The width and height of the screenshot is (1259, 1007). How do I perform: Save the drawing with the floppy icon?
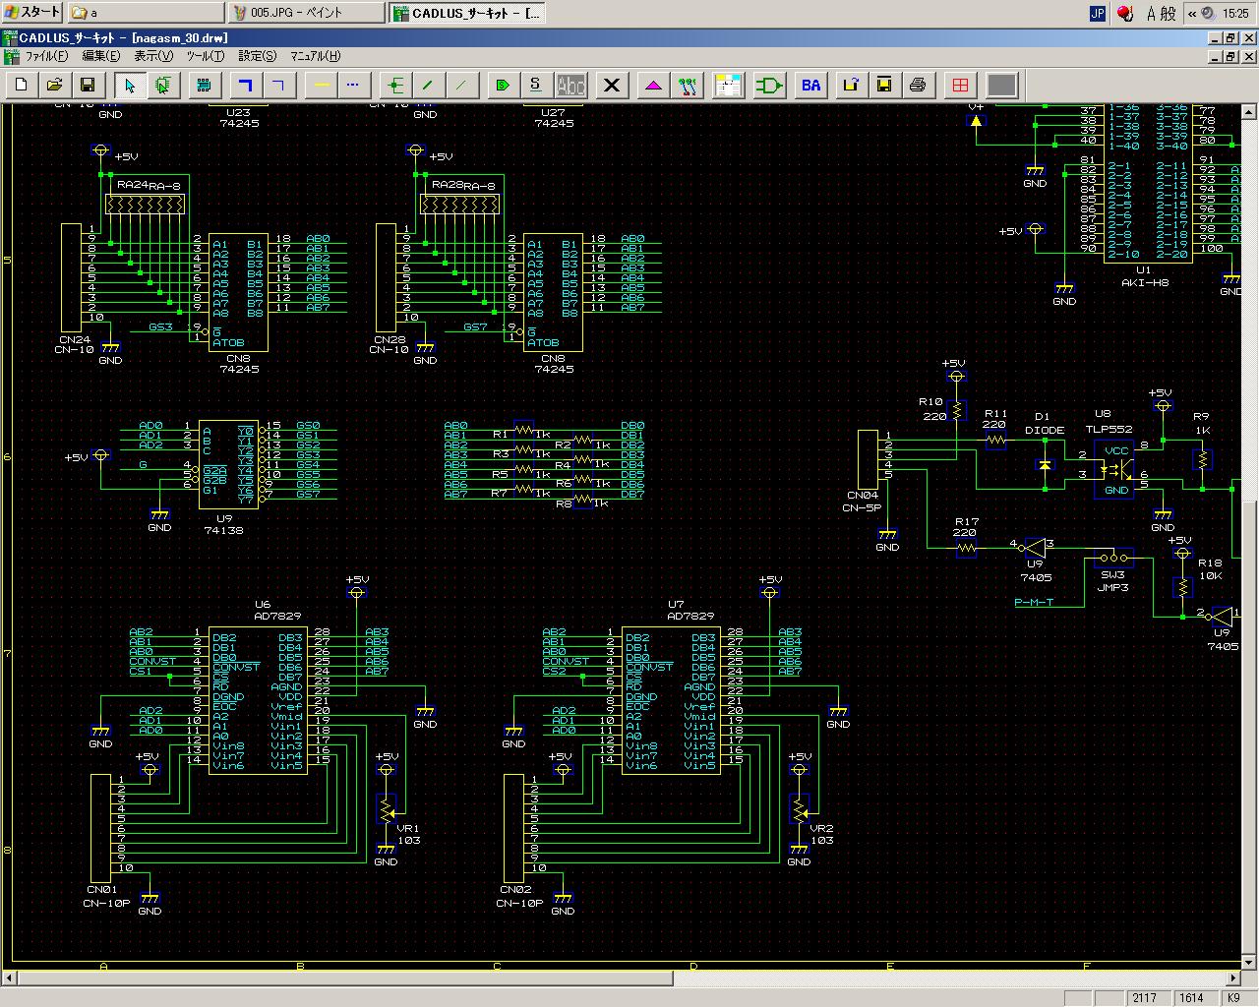[88, 86]
